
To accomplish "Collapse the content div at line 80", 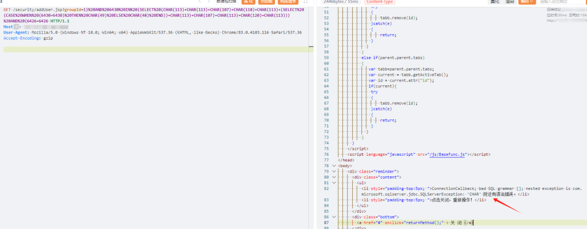I will tap(334, 177).
